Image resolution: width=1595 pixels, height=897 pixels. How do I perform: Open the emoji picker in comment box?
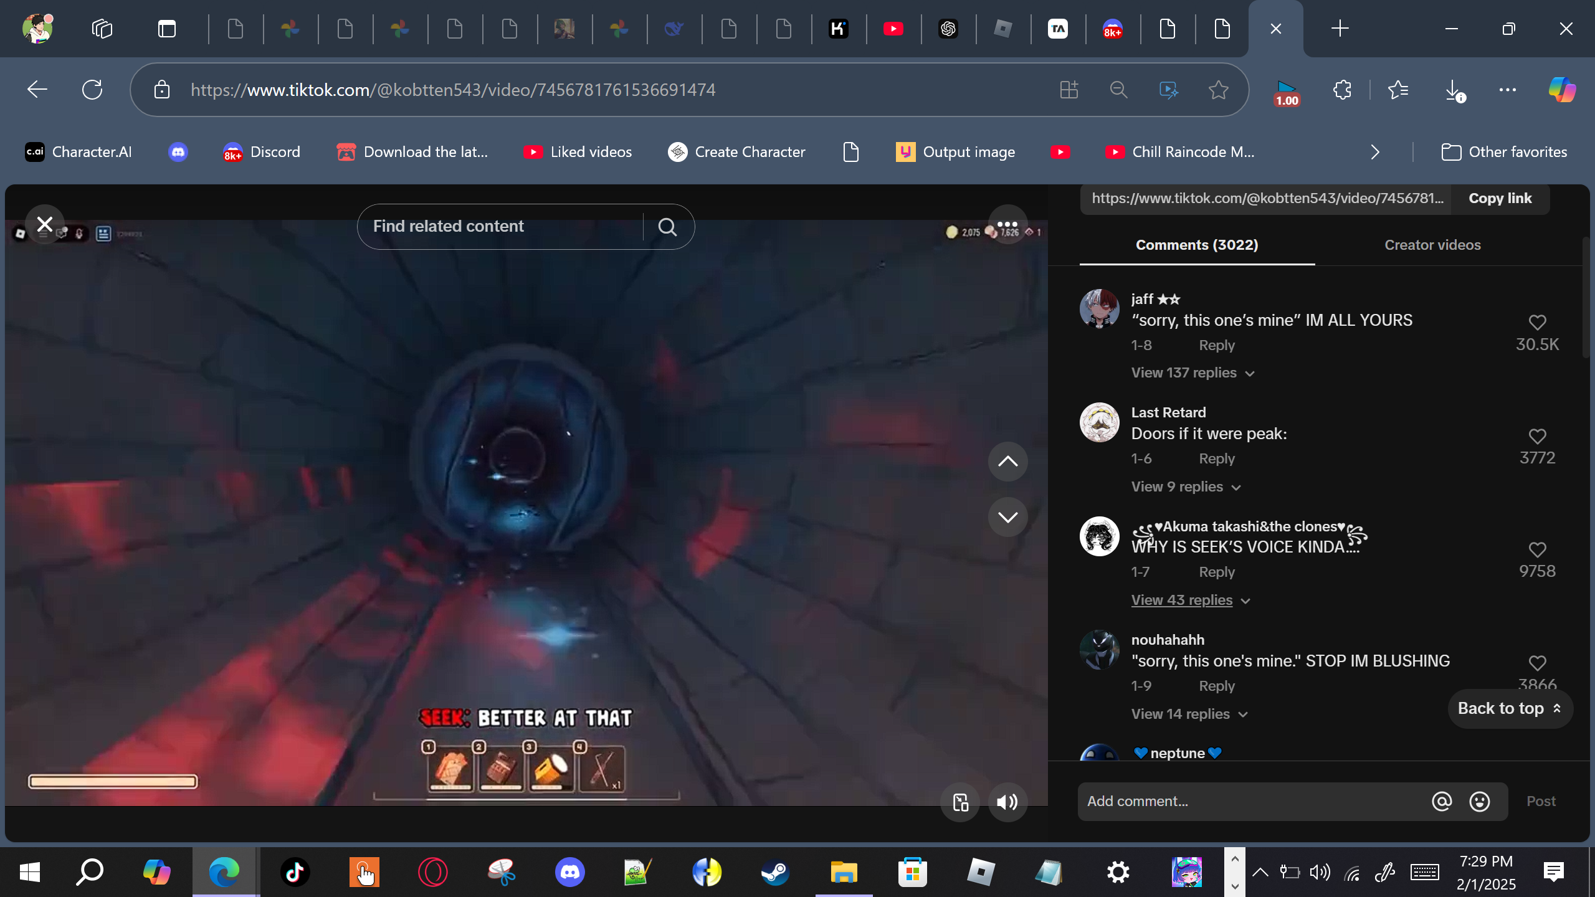1479,801
